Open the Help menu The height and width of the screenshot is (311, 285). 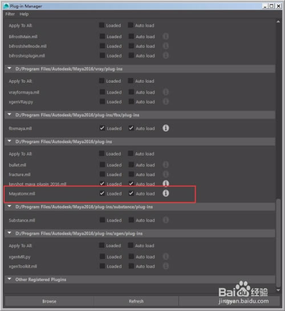point(24,14)
